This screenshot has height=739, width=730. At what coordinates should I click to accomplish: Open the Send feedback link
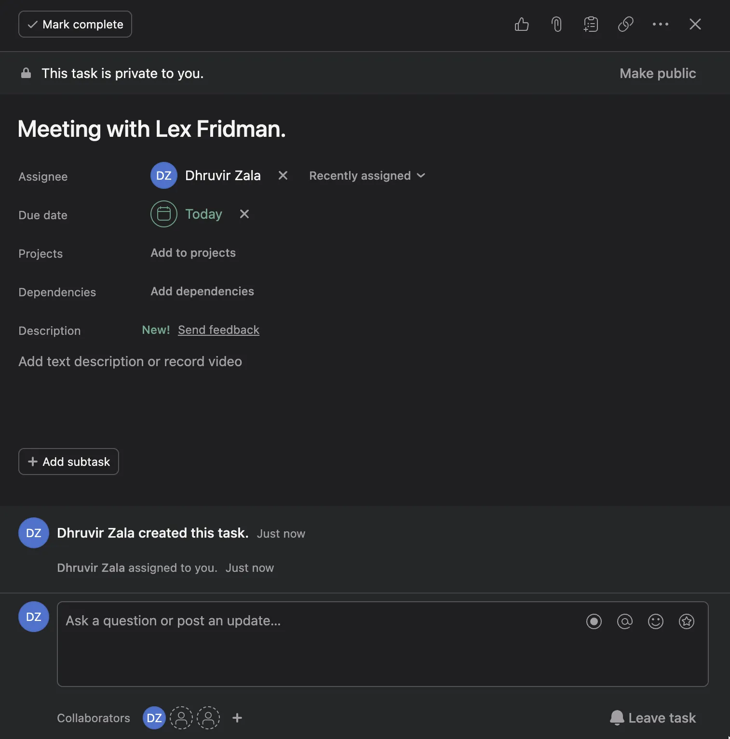(218, 330)
